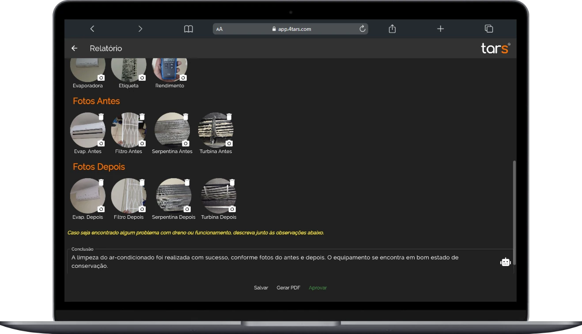The width and height of the screenshot is (582, 334).
Task: Reload the app.4tars.com page
Action: pos(363,29)
